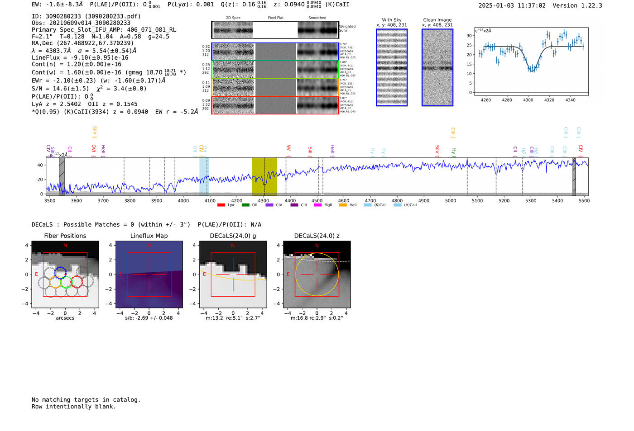Viewport: 634px width, 431px height.
Task: Click the Cont(w) gmag line
Action: click(x=109, y=72)
